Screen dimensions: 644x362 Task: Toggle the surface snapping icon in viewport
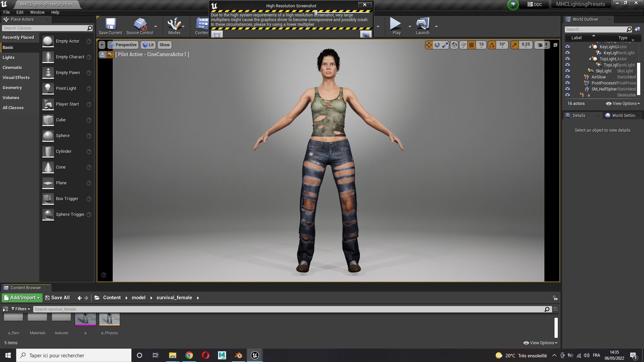(463, 45)
